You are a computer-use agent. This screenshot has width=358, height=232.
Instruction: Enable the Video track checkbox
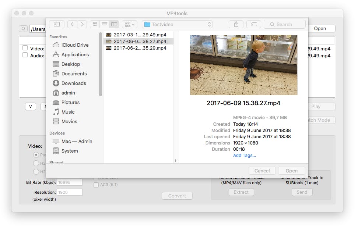tap(25, 48)
